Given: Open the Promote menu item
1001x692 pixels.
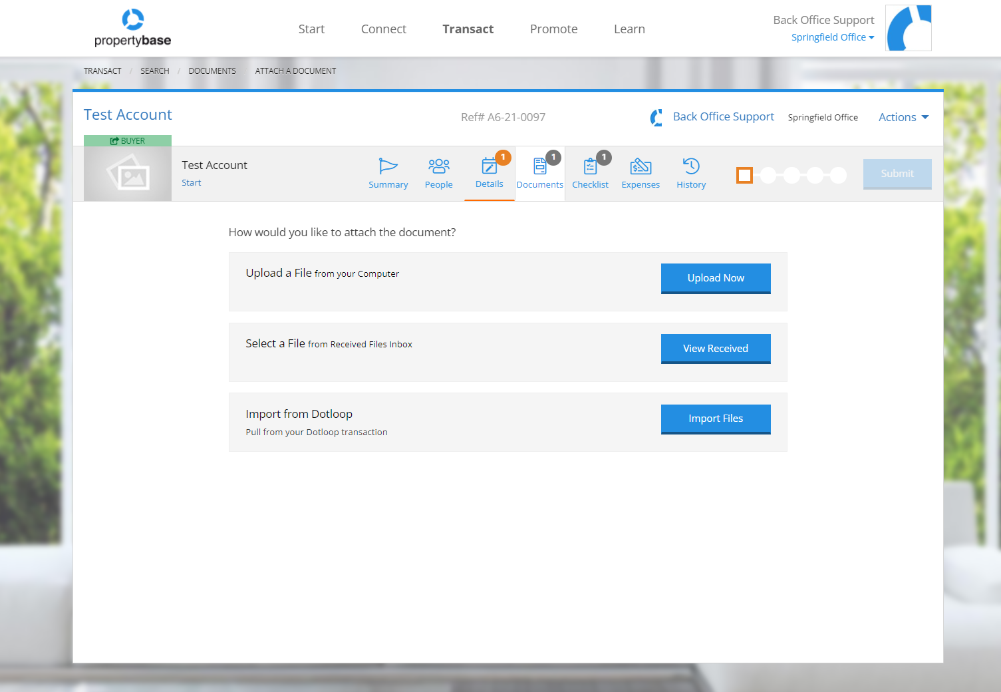Looking at the screenshot, I should (553, 29).
